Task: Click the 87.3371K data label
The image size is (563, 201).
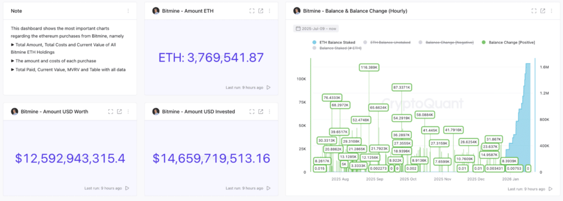Action: 402,87
